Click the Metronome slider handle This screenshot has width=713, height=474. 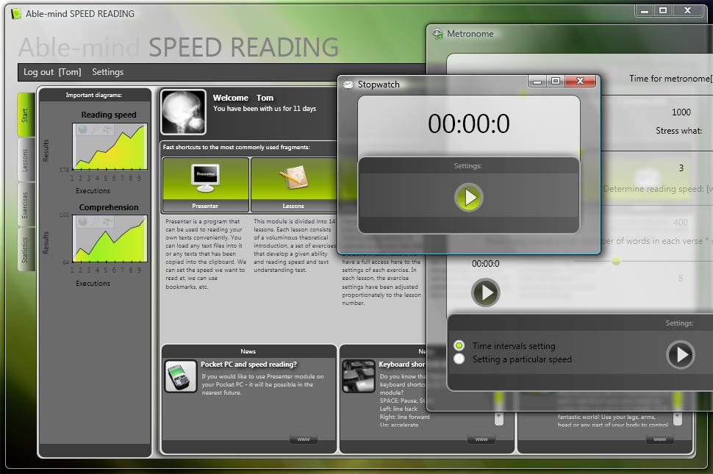click(x=616, y=261)
